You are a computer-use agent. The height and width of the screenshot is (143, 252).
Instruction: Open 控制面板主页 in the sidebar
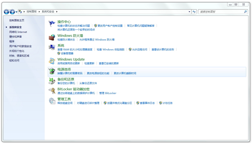[x=17, y=20]
